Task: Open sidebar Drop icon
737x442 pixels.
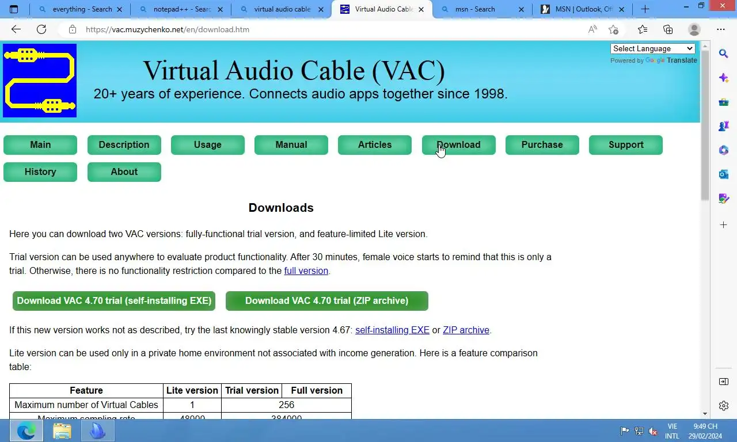Action: [x=724, y=199]
